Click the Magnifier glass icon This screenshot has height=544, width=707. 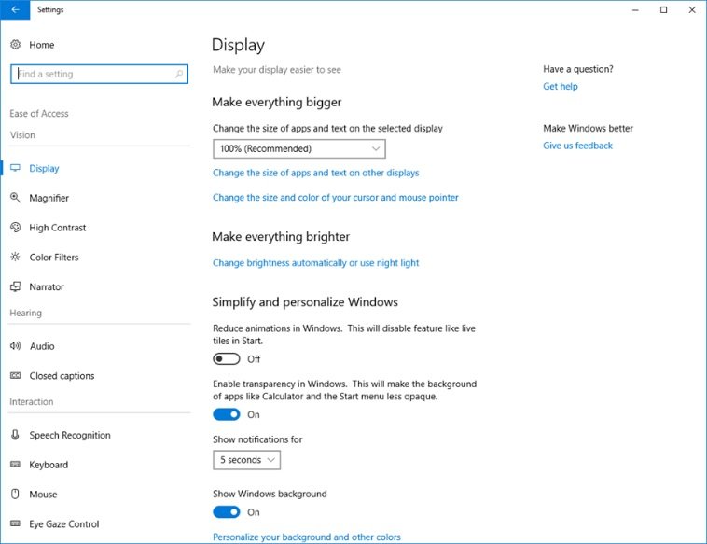(15, 198)
